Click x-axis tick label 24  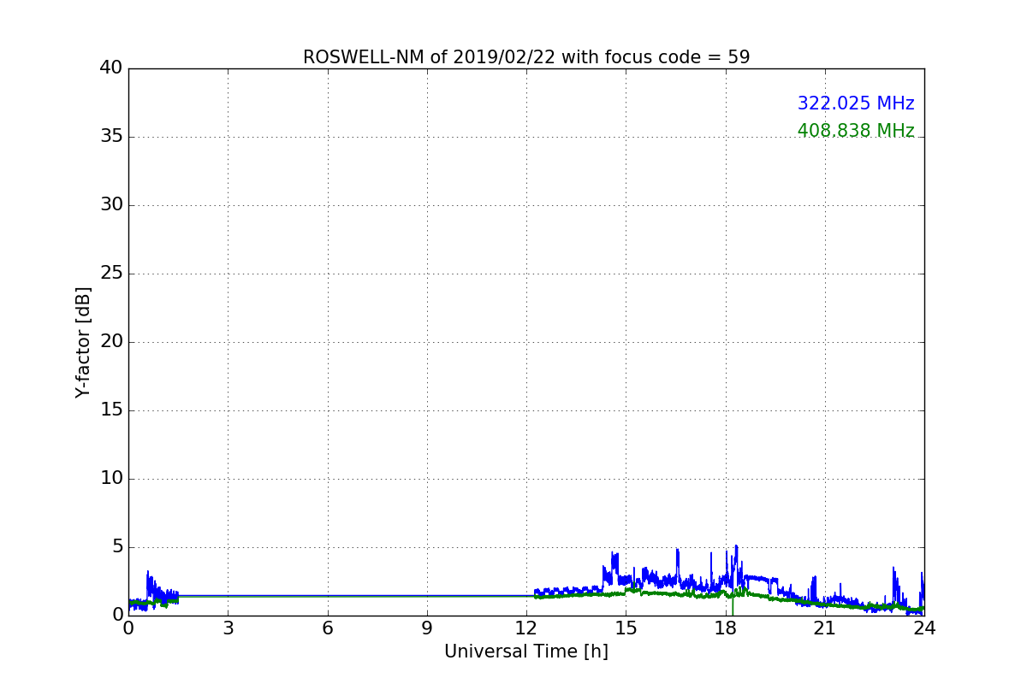click(x=924, y=628)
